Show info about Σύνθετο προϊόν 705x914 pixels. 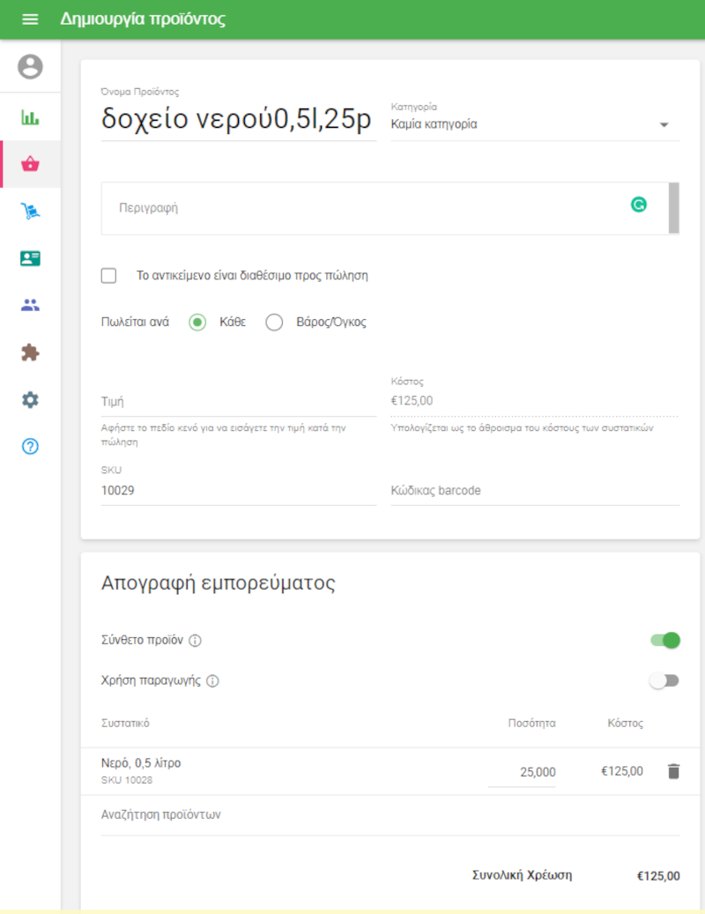(x=194, y=640)
